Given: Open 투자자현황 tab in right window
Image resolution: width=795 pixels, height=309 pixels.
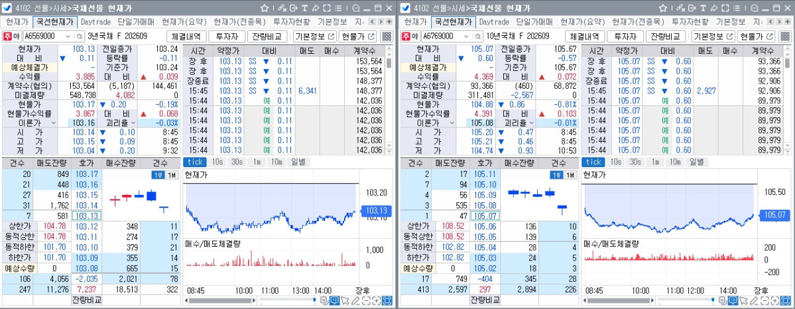Looking at the screenshot, I should [x=690, y=22].
